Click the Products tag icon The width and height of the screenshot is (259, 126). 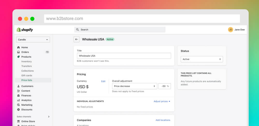18,57
